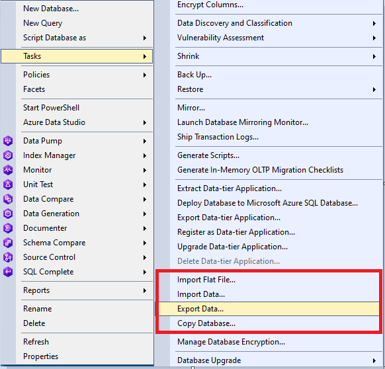The width and height of the screenshot is (385, 369).
Task: Expand the Database Upgrade submenu arrow
Action: (374, 360)
